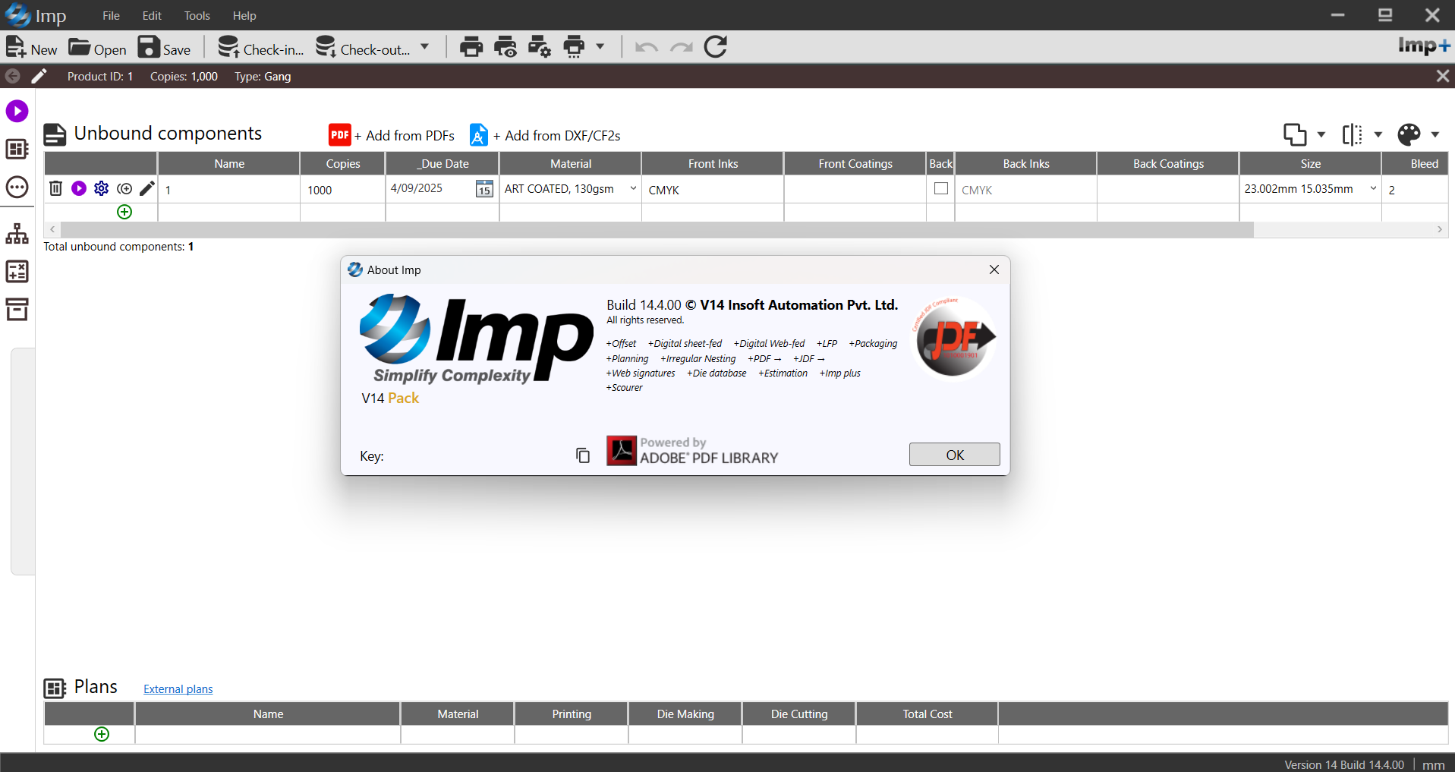
Task: Open component 1 settings gear
Action: point(102,188)
